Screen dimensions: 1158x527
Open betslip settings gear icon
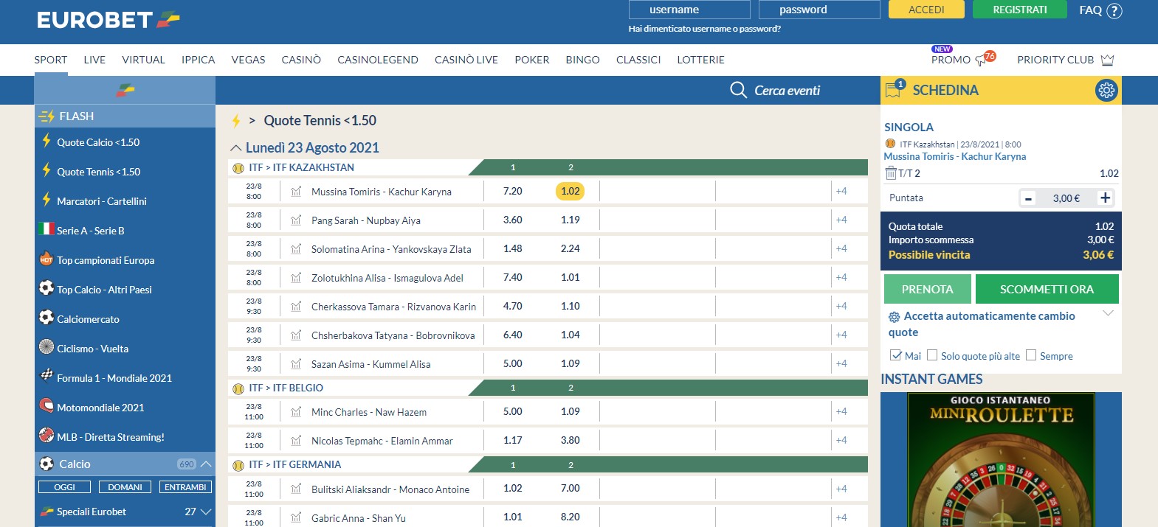pos(1106,90)
